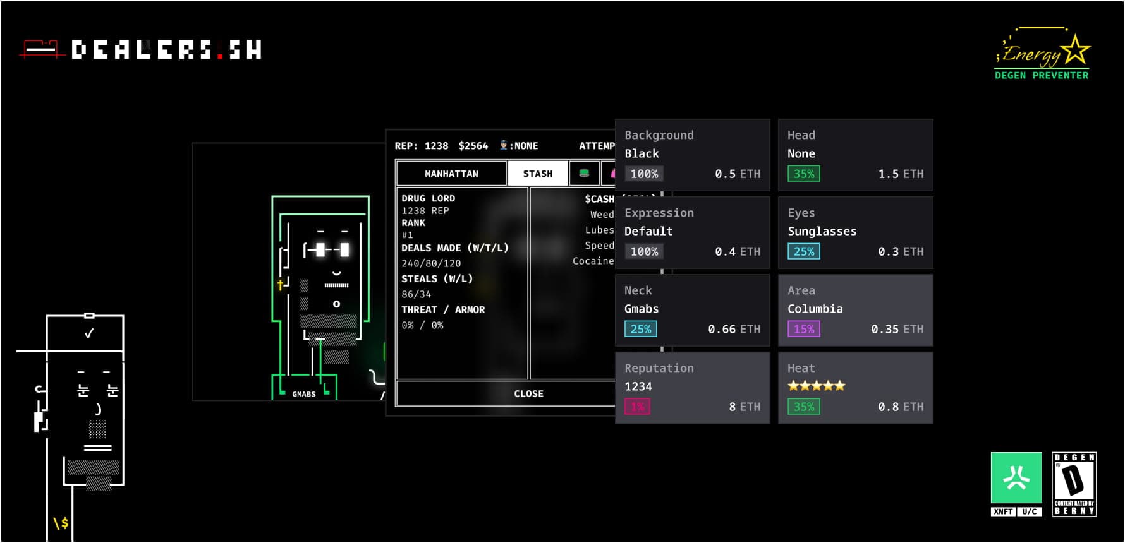The width and height of the screenshot is (1125, 543).
Task: Click the 100% badge under Expression Default
Action: click(644, 251)
